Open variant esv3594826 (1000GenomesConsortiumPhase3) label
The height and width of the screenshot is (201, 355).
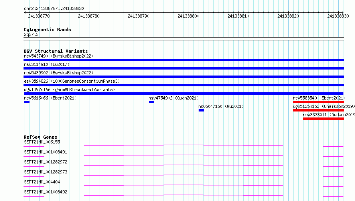[72, 81]
